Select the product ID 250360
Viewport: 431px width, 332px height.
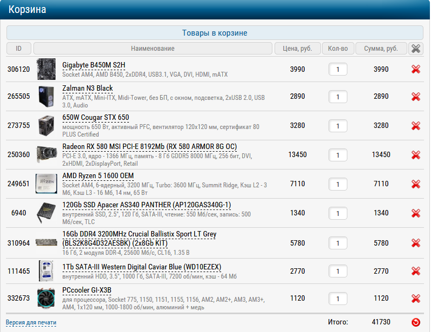tap(19, 154)
